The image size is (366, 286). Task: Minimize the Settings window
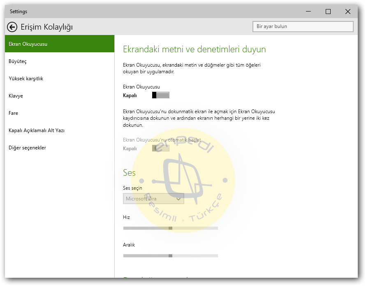(308, 12)
